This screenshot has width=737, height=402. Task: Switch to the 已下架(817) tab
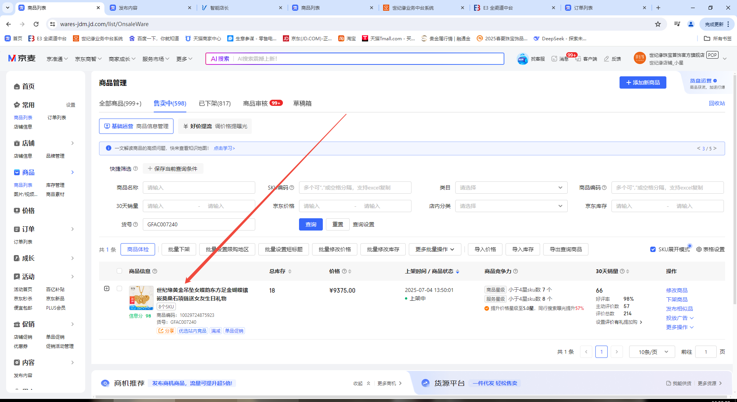(x=215, y=104)
